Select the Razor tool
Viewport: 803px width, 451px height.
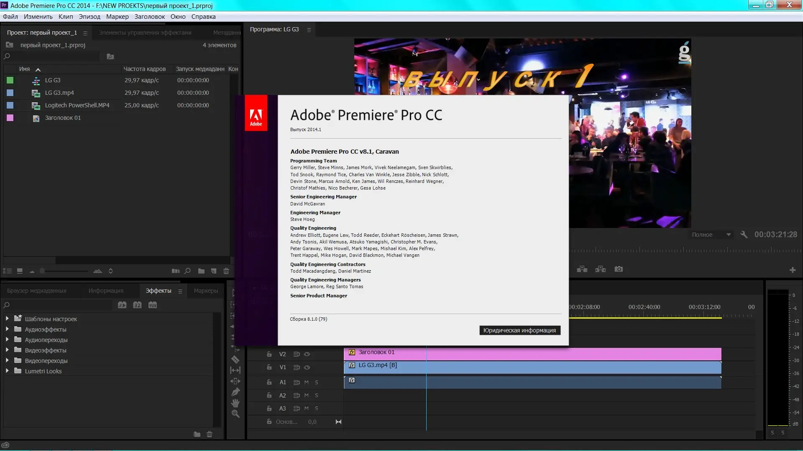(x=235, y=359)
